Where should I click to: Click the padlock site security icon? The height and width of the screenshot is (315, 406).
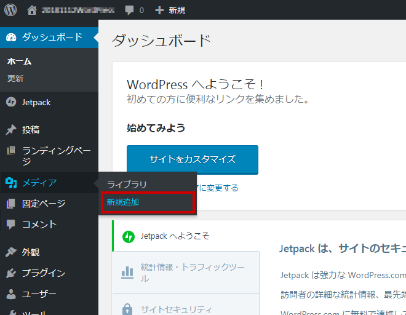click(x=127, y=309)
